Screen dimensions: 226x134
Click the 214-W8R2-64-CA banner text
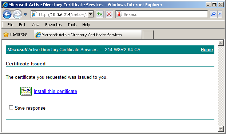(123, 50)
